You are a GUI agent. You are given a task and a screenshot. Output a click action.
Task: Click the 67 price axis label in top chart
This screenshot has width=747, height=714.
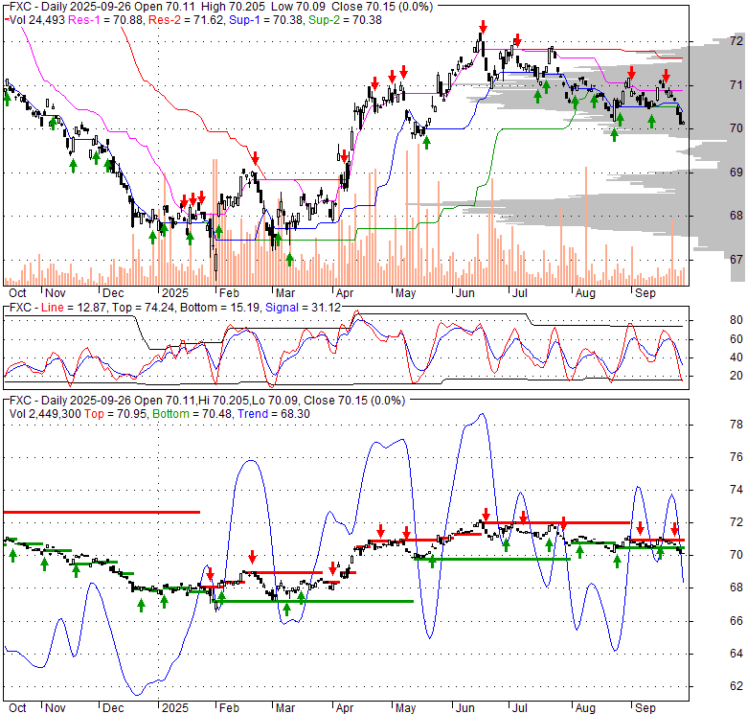[x=736, y=260]
